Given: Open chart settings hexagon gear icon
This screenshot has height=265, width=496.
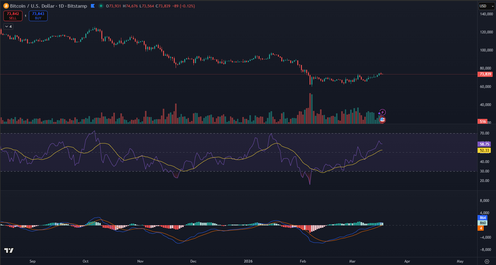Looking at the screenshot, I should [x=487, y=261].
